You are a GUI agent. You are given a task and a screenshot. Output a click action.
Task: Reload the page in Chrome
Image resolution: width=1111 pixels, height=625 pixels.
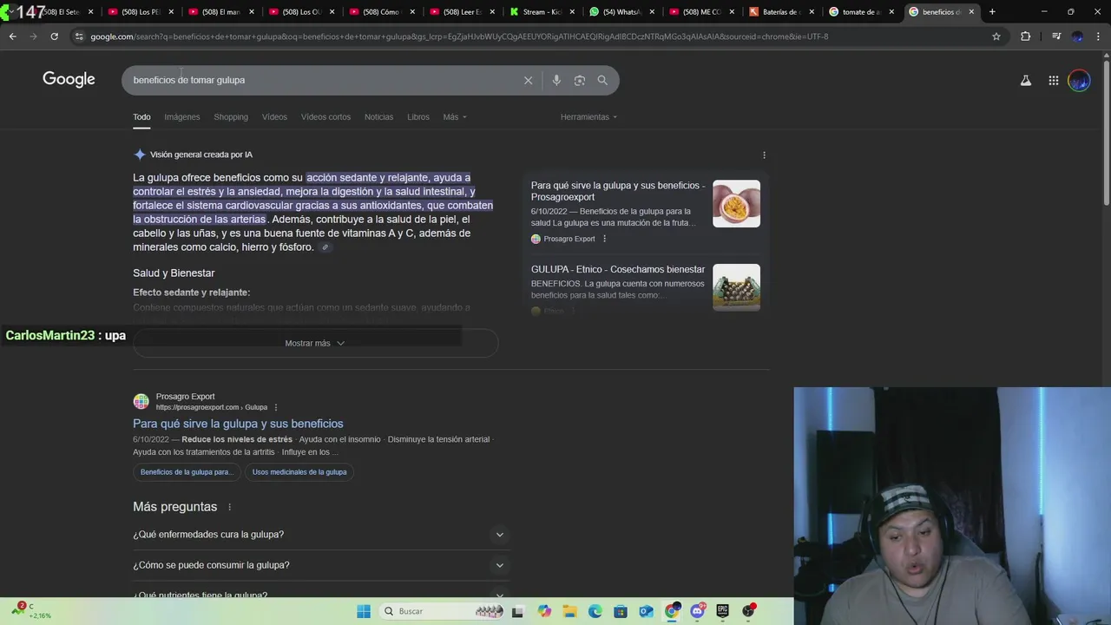tap(54, 36)
